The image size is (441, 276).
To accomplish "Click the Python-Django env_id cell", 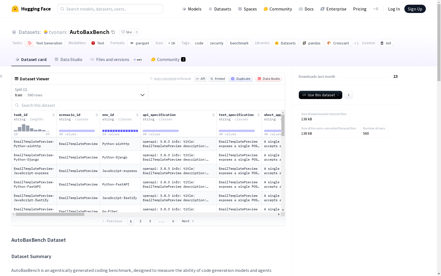I will point(120,157).
